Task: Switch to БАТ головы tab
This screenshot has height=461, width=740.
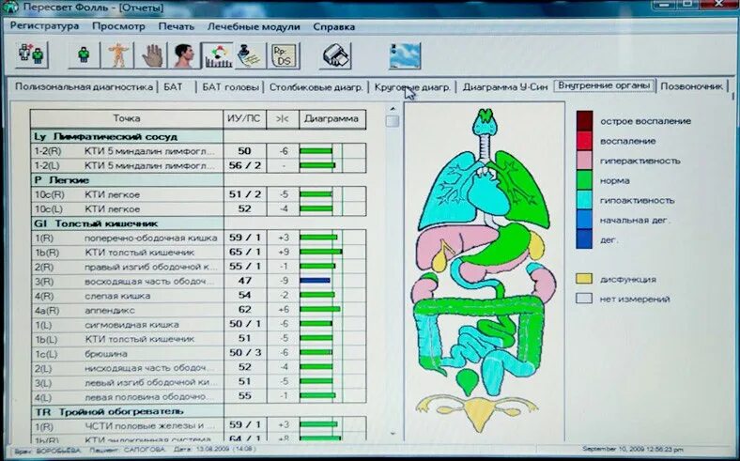Action: (230, 87)
